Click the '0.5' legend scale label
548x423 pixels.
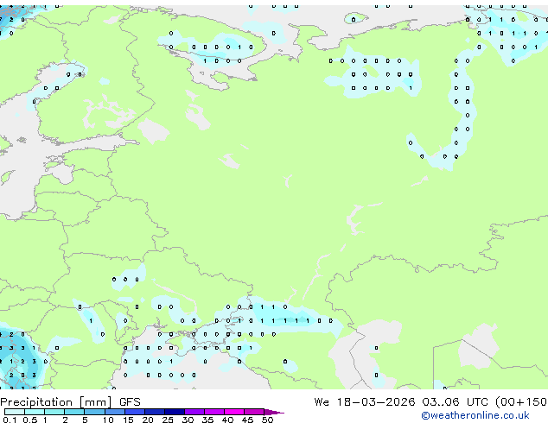30,420
